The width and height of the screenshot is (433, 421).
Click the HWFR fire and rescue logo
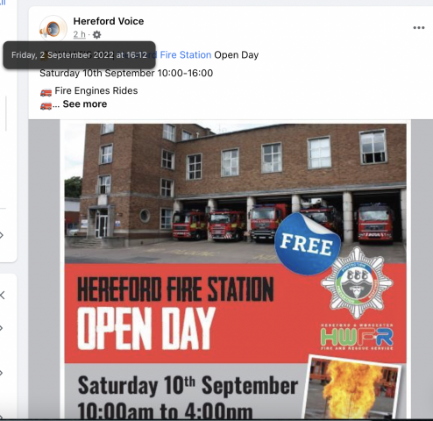(357, 337)
